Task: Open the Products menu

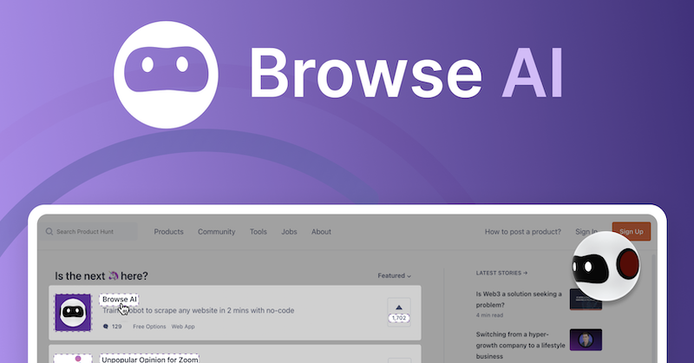Action: pyautogui.click(x=168, y=231)
